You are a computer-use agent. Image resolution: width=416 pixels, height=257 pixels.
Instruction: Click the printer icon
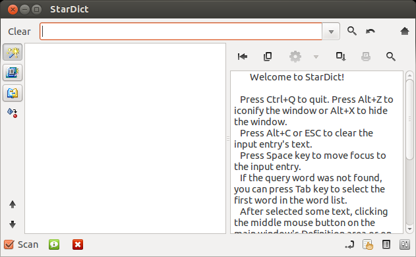point(366,57)
